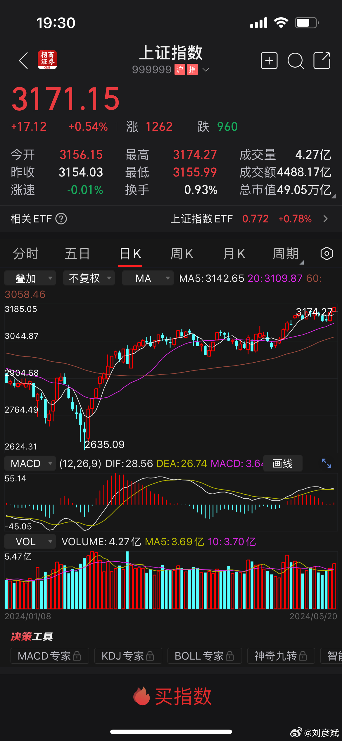Open chart settings hexagon icon
The image size is (342, 741).
(327, 253)
